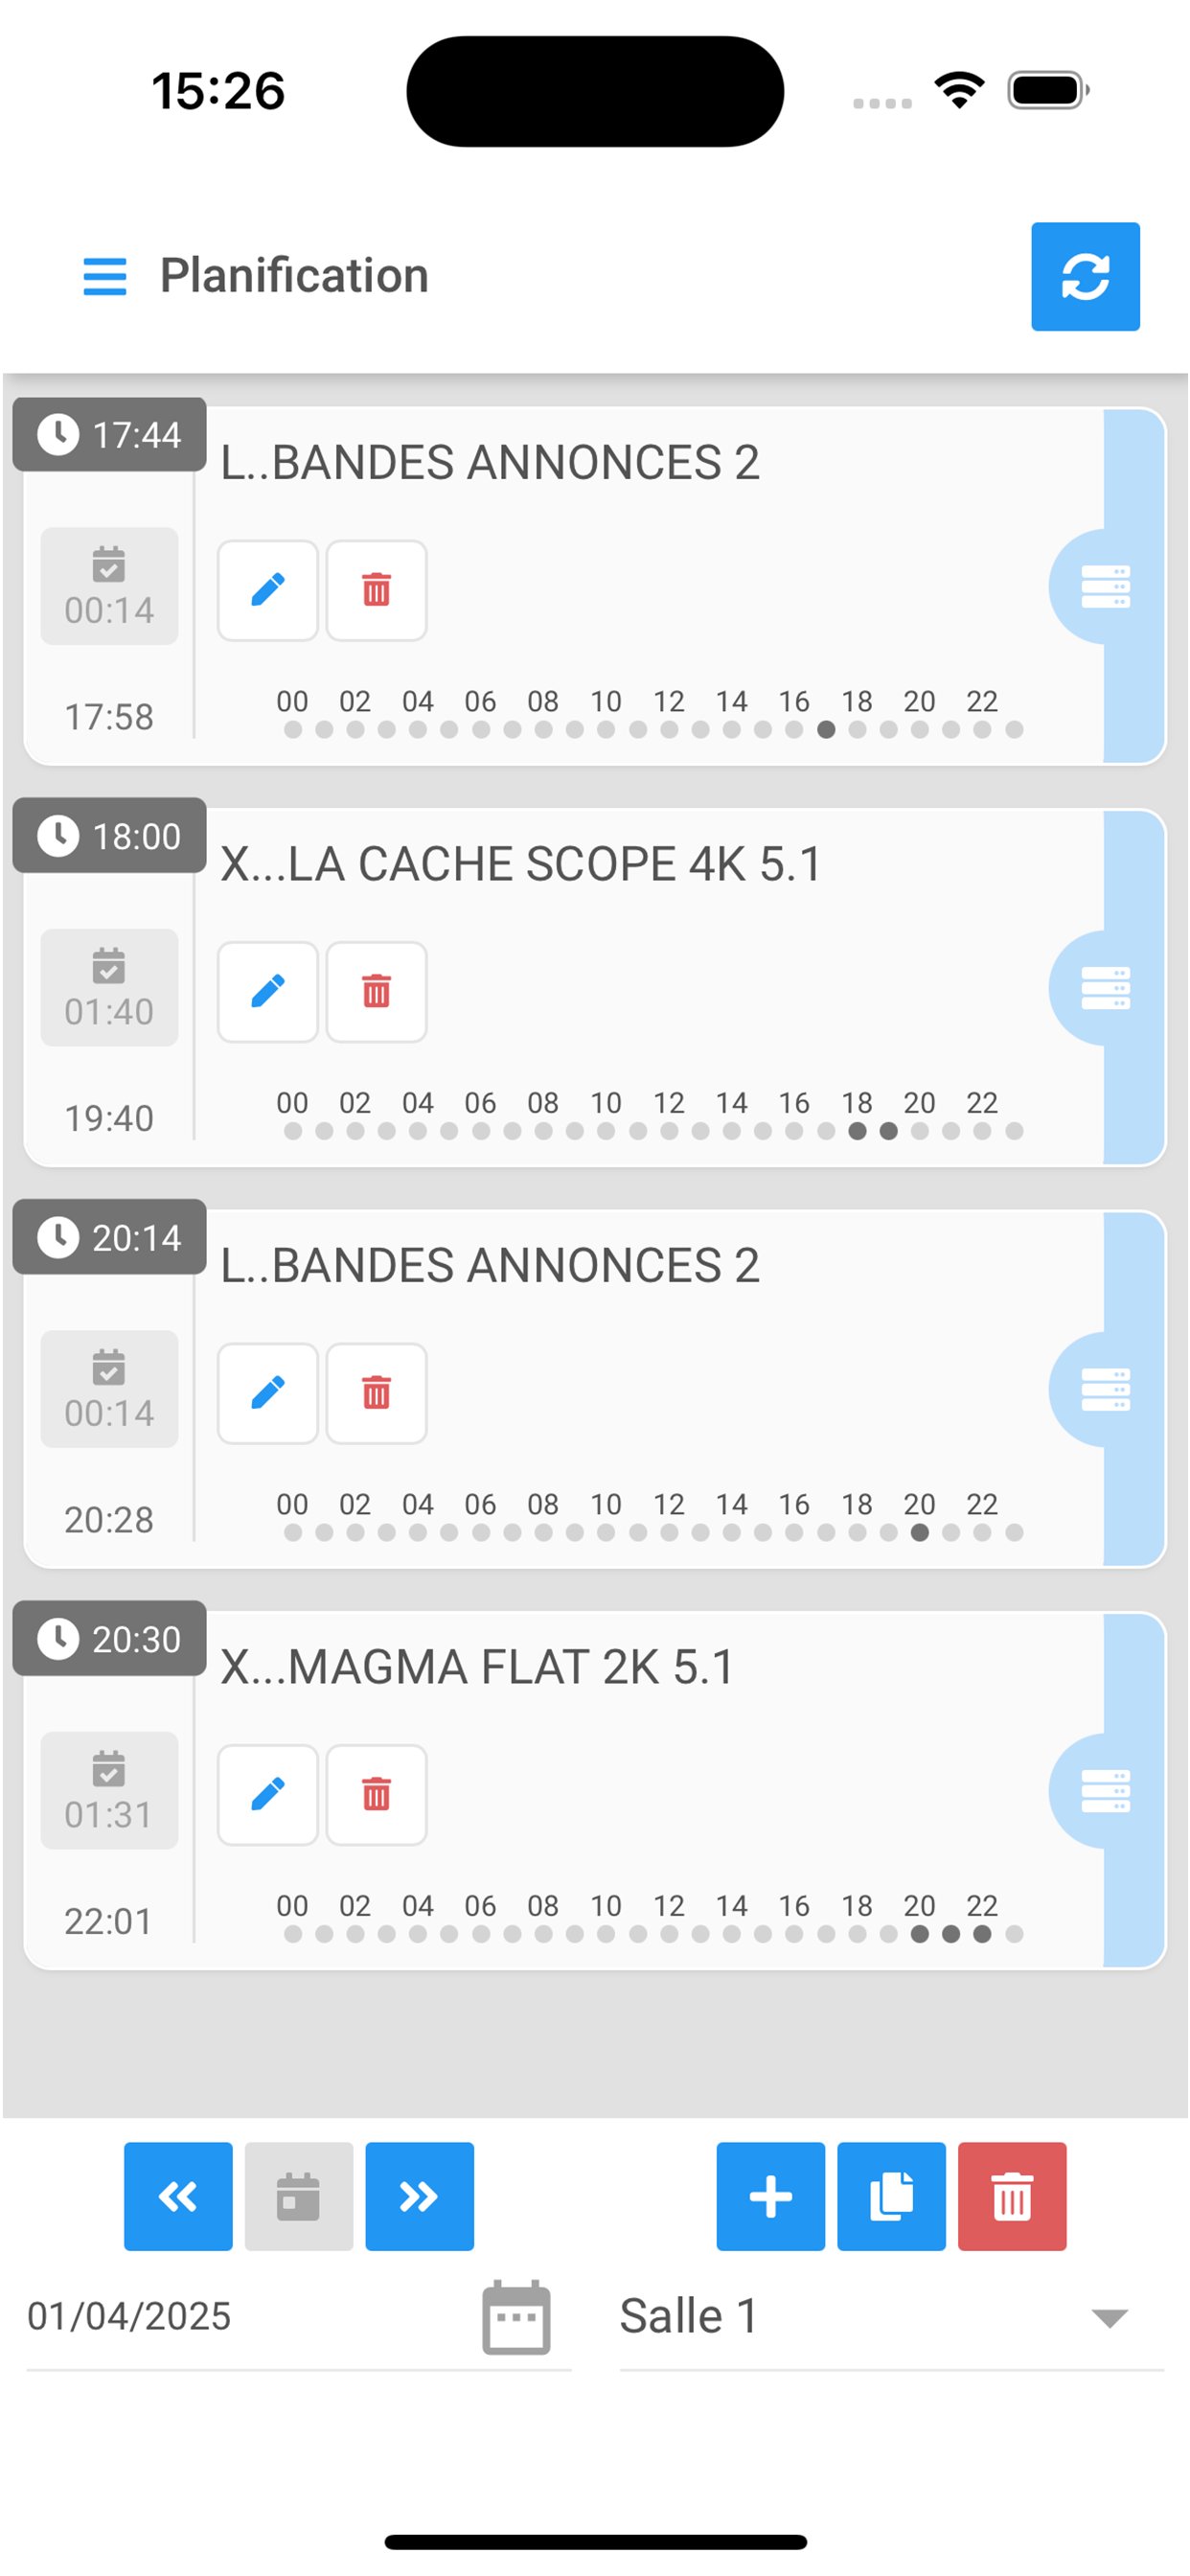This screenshot has width=1190, height=2576.
Task: Go to the previous day
Action: [x=178, y=2196]
